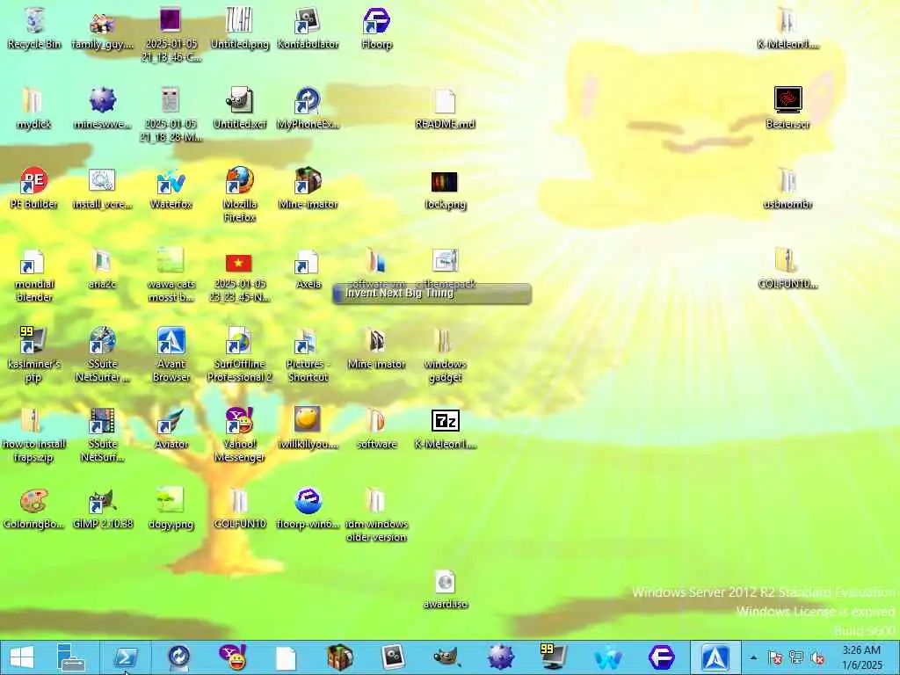Open MyPhoneExplorer from the taskbar
This screenshot has width=900, height=675.
pyautogui.click(x=178, y=657)
